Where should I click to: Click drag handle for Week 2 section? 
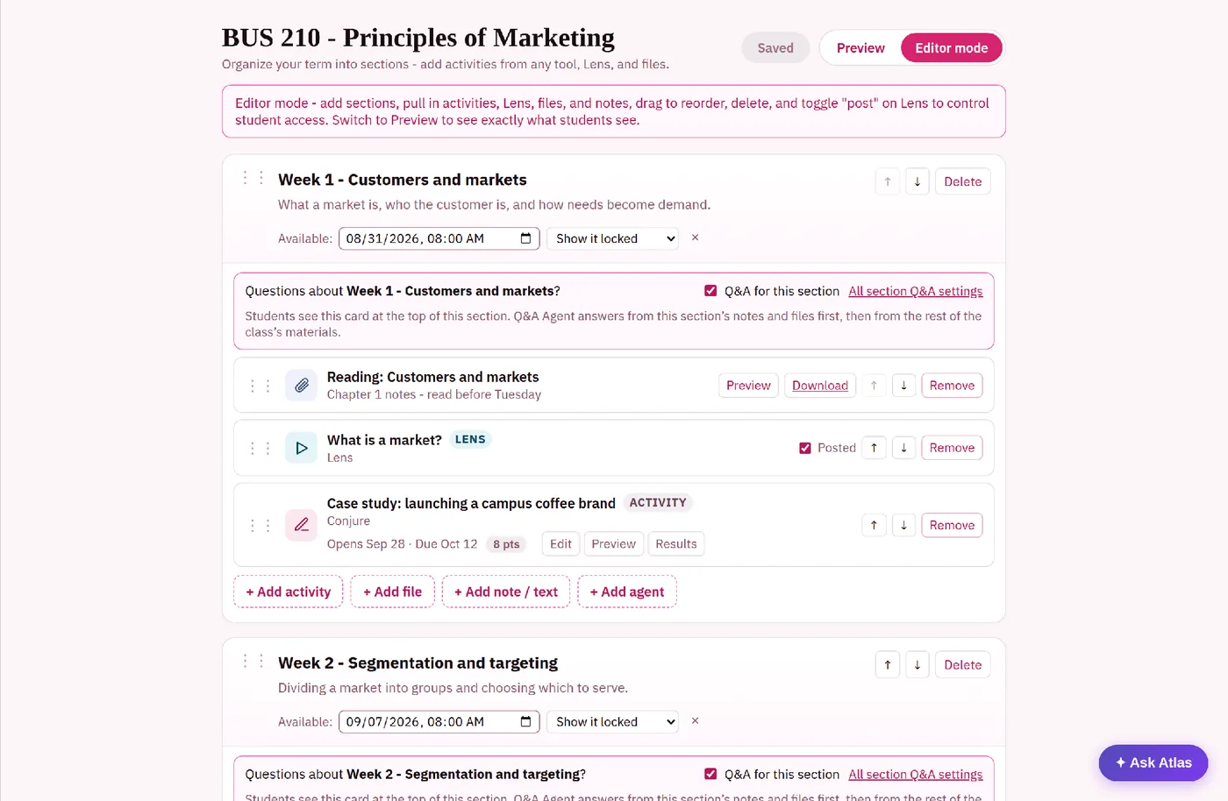point(253,661)
